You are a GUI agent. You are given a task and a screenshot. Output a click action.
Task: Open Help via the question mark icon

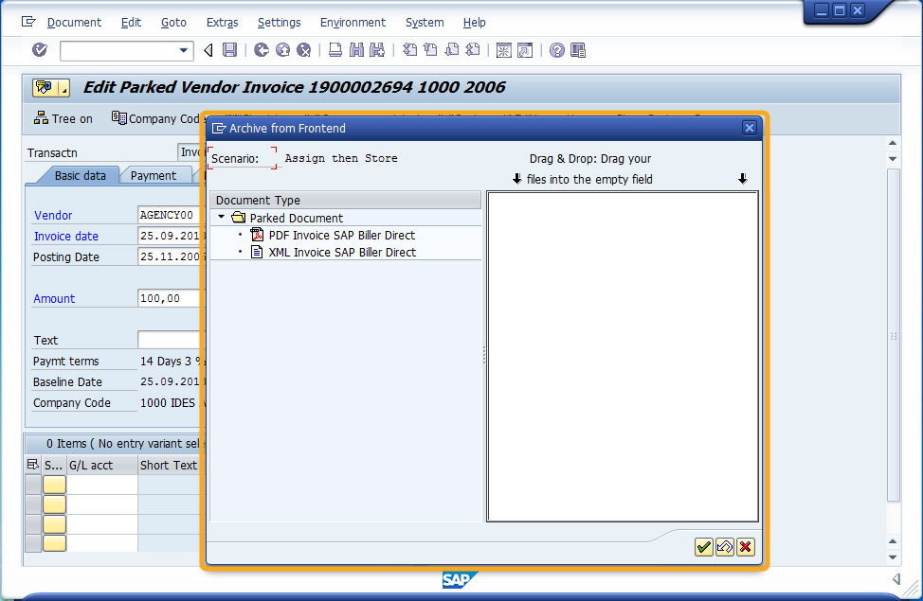557,50
